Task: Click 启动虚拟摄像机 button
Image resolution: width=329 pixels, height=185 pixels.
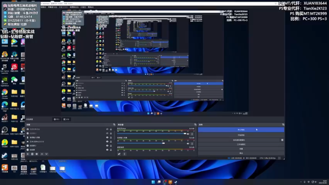Action: pyautogui.click(x=239, y=140)
